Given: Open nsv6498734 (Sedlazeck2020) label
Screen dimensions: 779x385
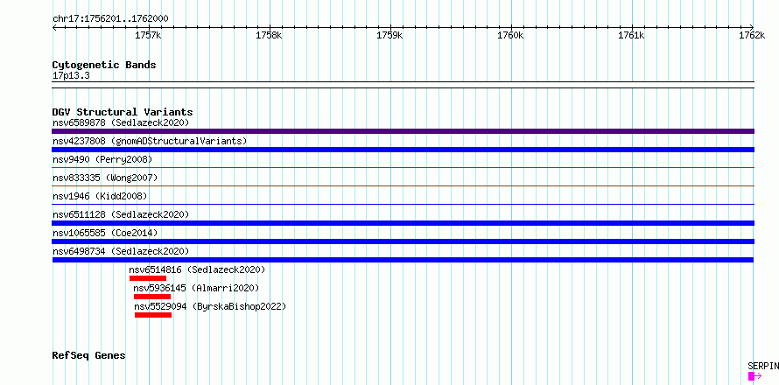Looking at the screenshot, I should click(121, 251).
